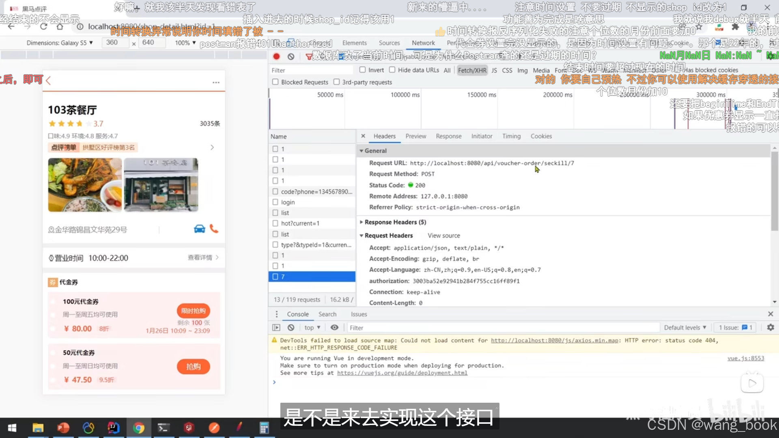779x438 pixels.
Task: Switch to the Preview tab
Action: pyautogui.click(x=415, y=136)
